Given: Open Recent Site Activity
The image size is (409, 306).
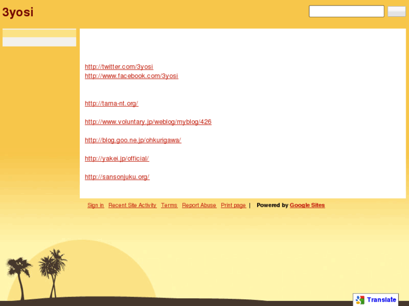Looking at the screenshot, I should point(132,205).
